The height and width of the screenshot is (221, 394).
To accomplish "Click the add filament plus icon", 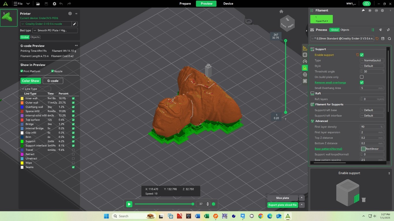I will coord(370,11).
